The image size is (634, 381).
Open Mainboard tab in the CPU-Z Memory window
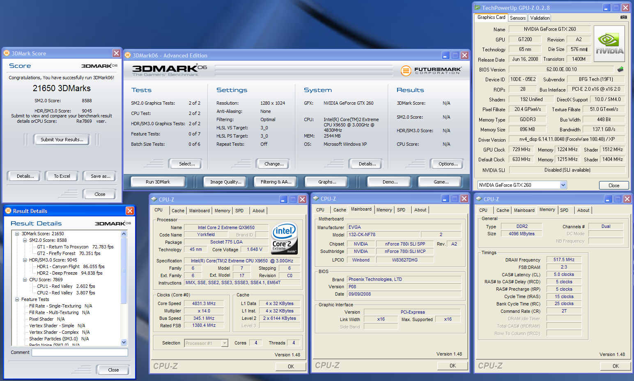click(x=524, y=210)
